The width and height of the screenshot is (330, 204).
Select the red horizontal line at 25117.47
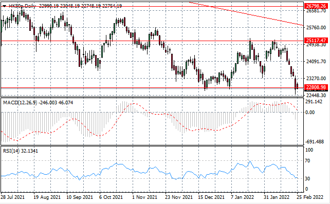coord(152,41)
